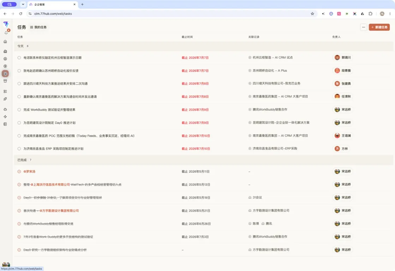Click assignee chip 方林
395x271 pixels.
(341, 149)
